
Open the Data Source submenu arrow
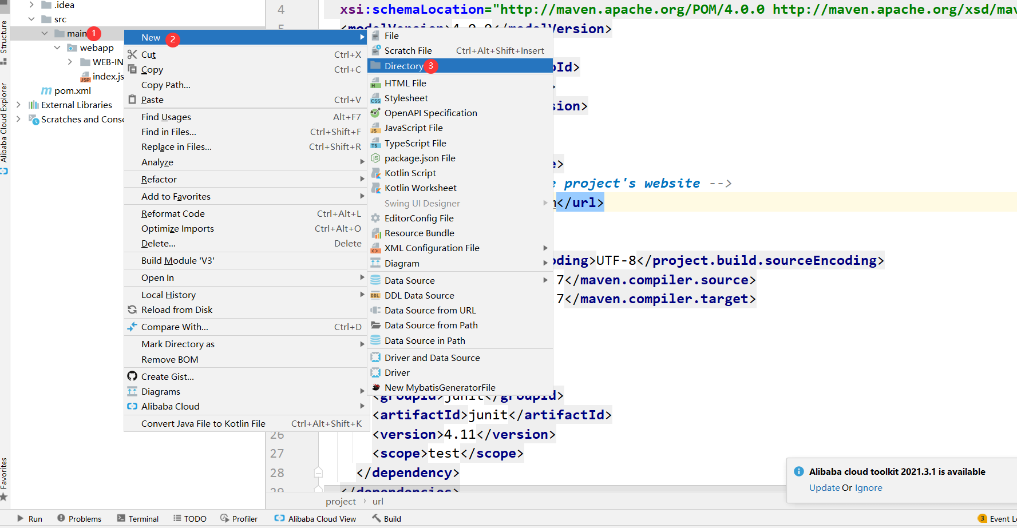pos(545,280)
